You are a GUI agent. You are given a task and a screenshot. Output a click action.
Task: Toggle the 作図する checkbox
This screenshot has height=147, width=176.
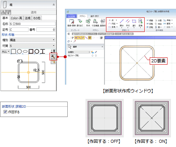[5, 112]
